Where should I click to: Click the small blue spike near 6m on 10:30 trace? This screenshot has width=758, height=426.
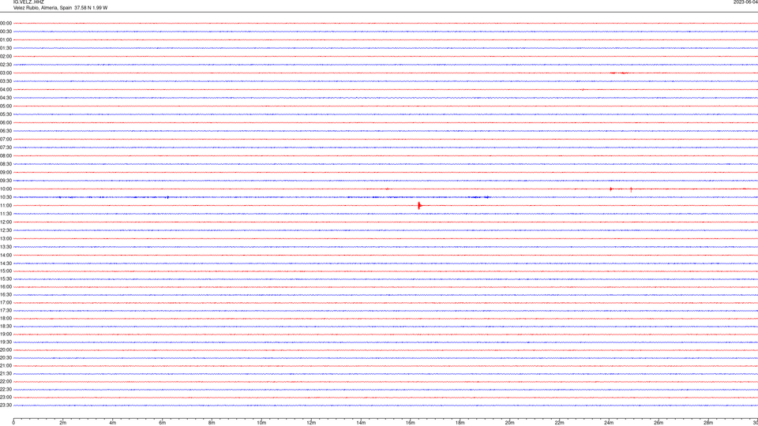pos(167,197)
